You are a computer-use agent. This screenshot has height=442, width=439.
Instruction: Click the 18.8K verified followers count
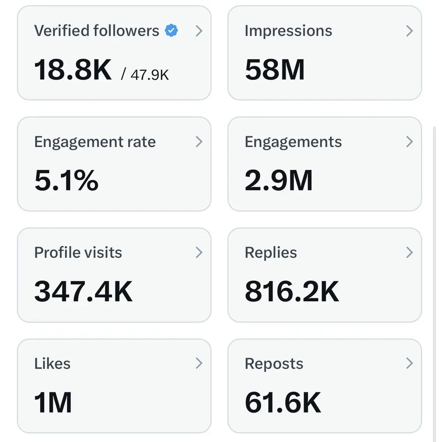(x=73, y=70)
